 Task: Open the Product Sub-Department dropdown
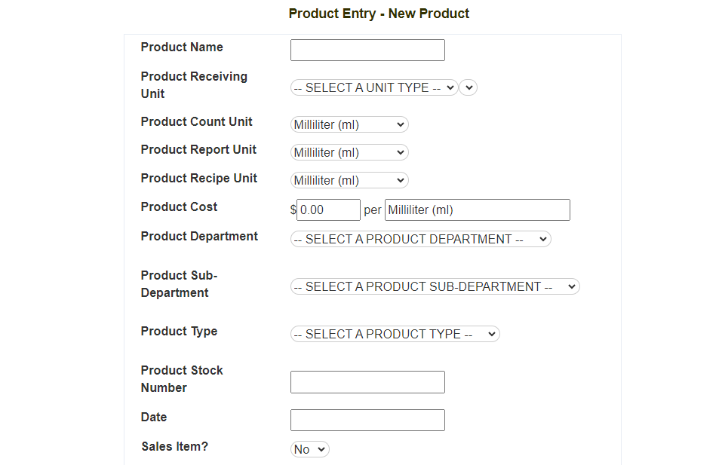435,286
